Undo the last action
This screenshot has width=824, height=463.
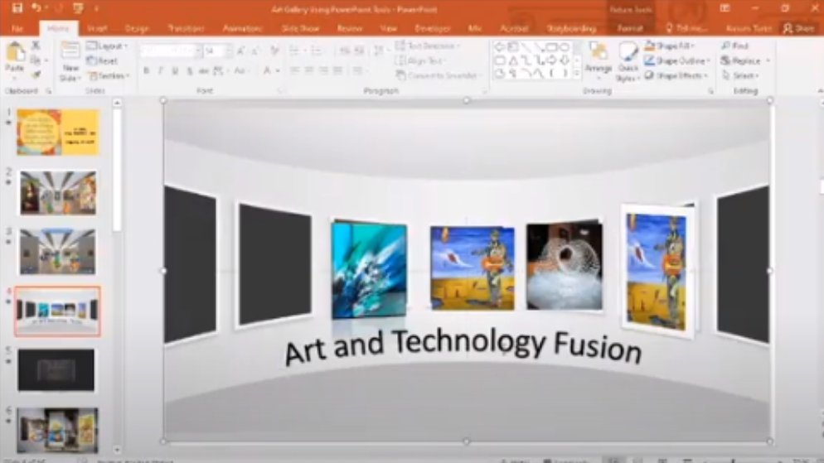tap(36, 8)
